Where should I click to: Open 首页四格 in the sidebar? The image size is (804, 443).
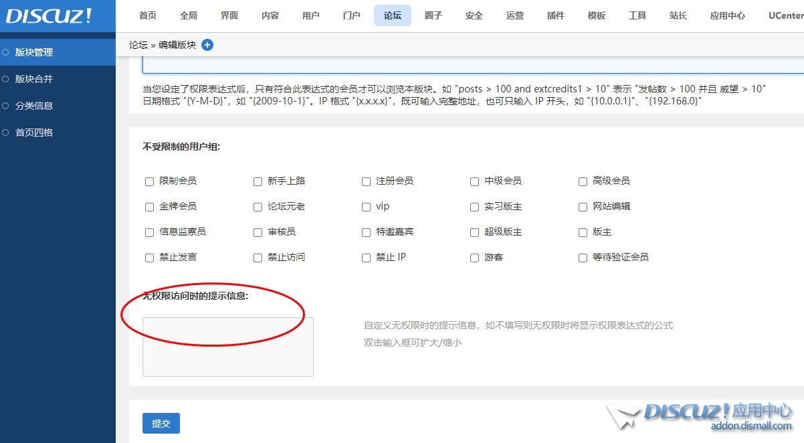tap(32, 132)
